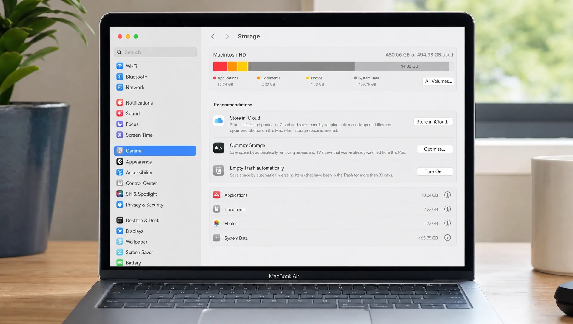Open info for Photos storage row
Image resolution: width=573 pixels, height=324 pixels.
pyautogui.click(x=447, y=223)
